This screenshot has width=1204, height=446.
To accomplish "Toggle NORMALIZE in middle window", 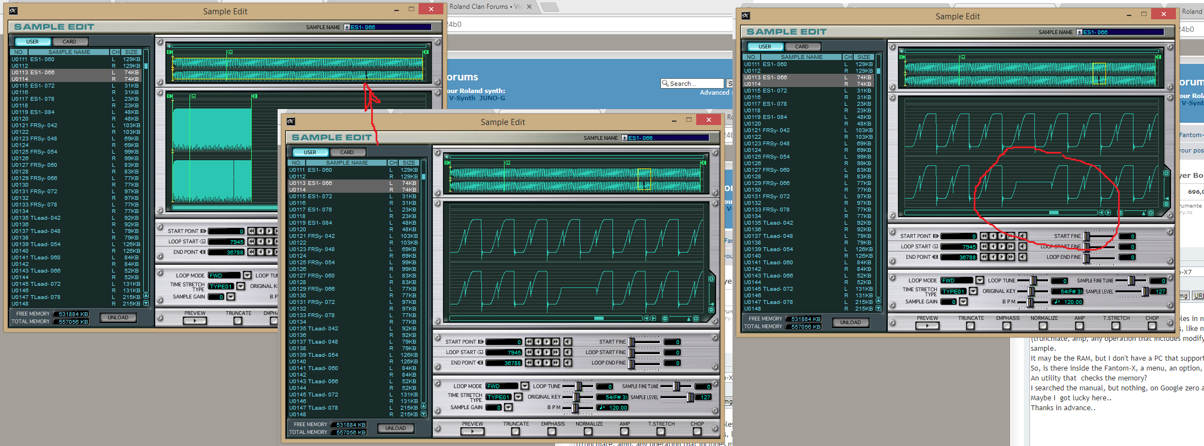I will point(588,432).
